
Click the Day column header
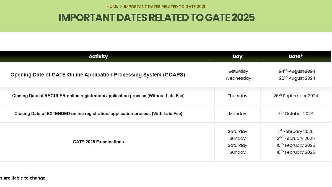(237, 56)
